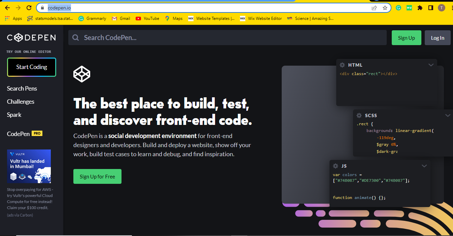Click the Start Coding button

coord(32,67)
